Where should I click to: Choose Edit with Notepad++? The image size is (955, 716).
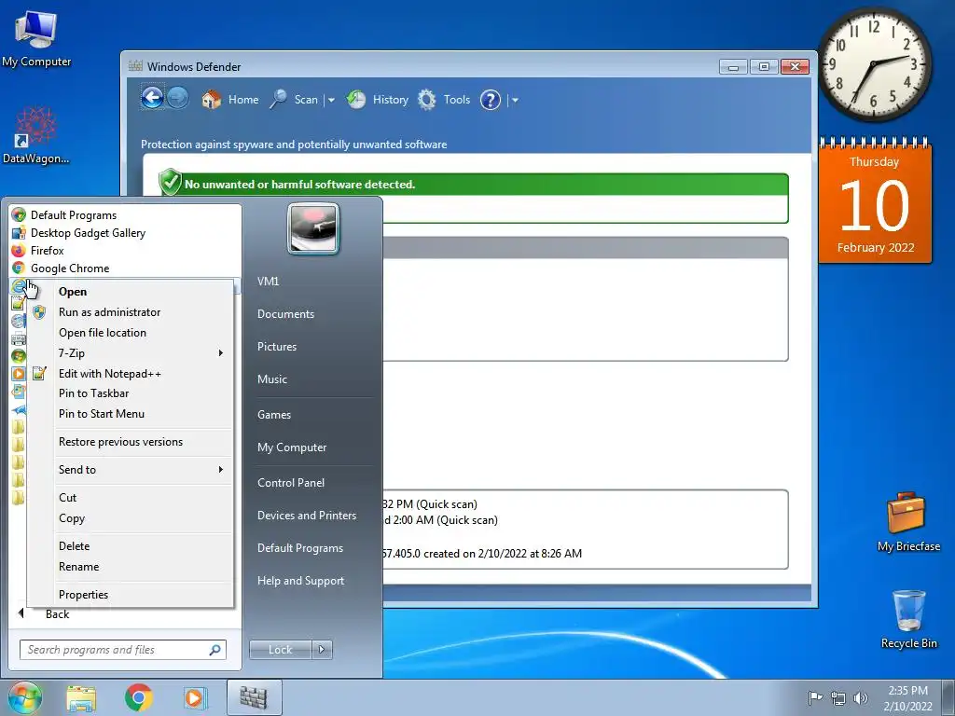point(131,373)
